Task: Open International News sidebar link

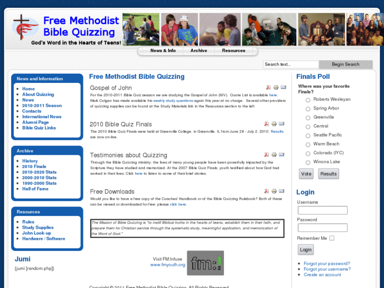Action: pos(42,117)
